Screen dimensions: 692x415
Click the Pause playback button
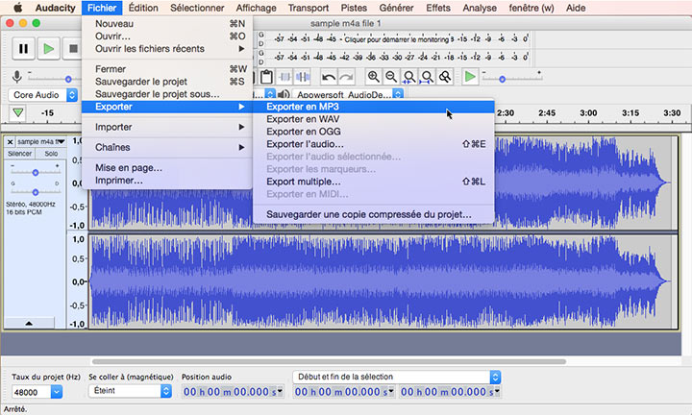click(x=23, y=48)
